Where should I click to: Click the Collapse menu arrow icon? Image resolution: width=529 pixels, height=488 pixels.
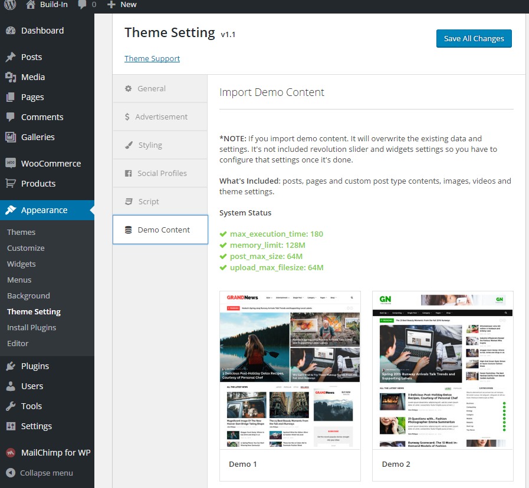click(x=11, y=473)
